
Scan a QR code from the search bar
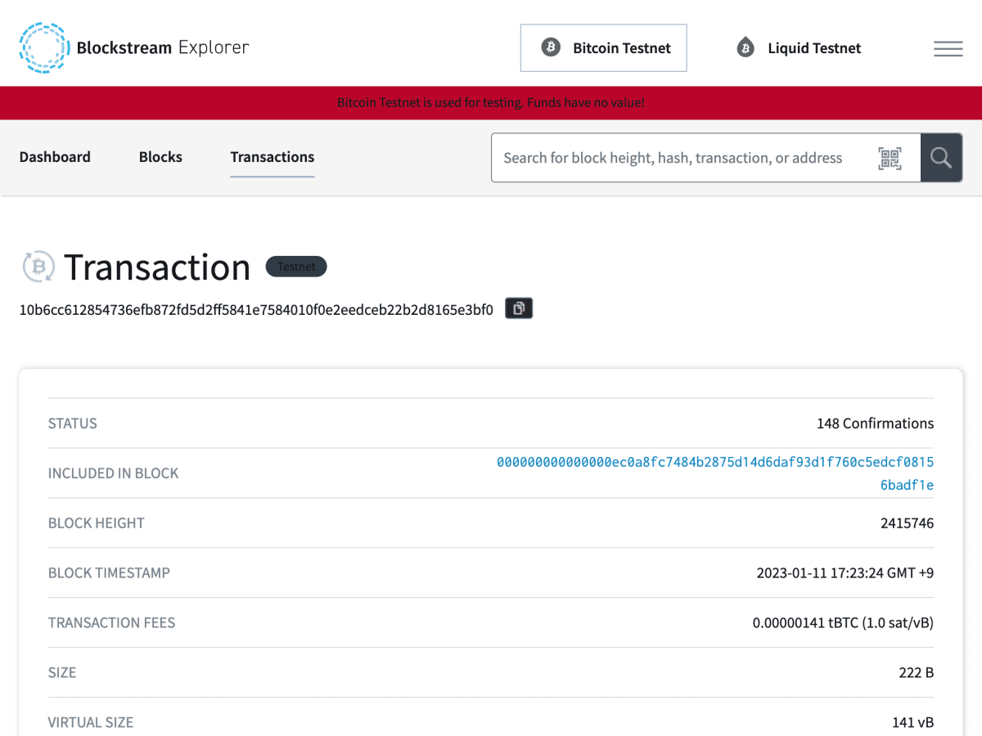click(890, 158)
